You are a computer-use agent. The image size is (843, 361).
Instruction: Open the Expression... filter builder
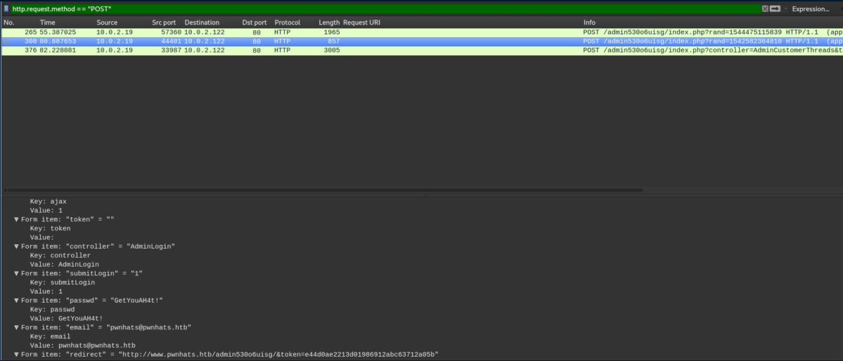pyautogui.click(x=810, y=9)
